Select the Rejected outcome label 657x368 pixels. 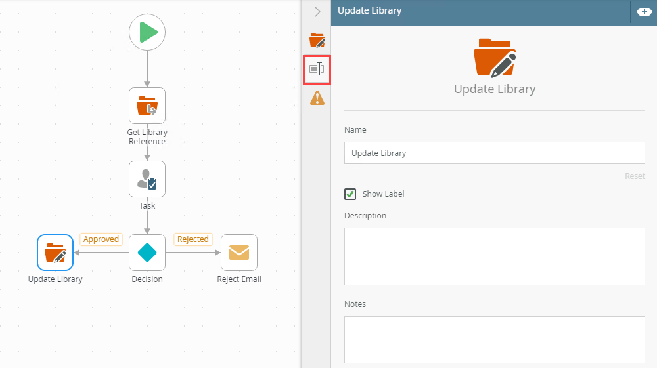coord(193,239)
